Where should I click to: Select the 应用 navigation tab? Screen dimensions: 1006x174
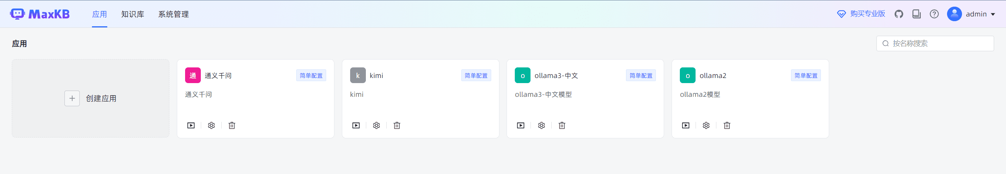click(99, 14)
